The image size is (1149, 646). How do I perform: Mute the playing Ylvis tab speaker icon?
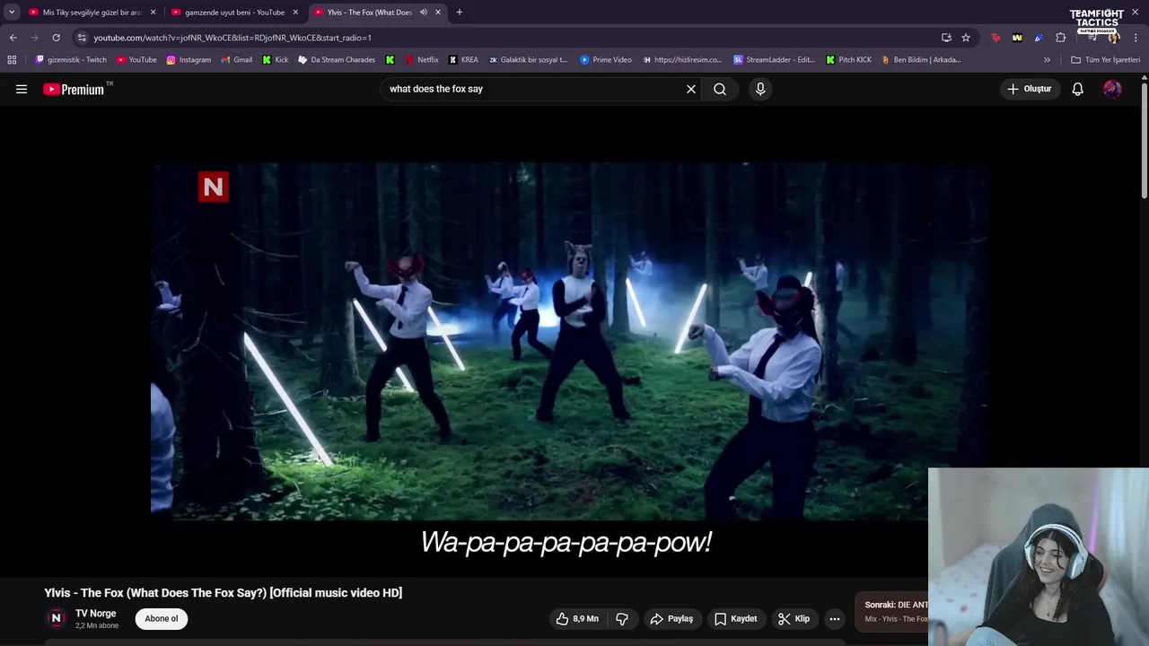(x=424, y=13)
